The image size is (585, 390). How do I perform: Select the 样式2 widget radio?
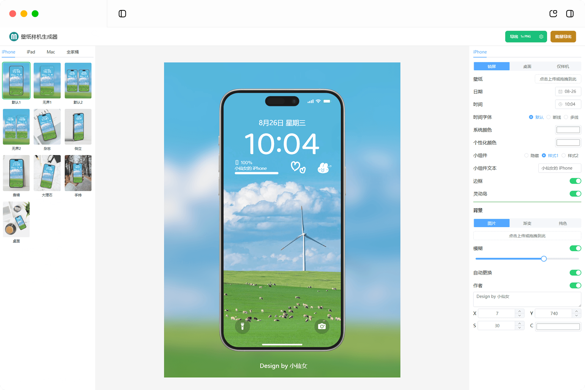tap(564, 155)
